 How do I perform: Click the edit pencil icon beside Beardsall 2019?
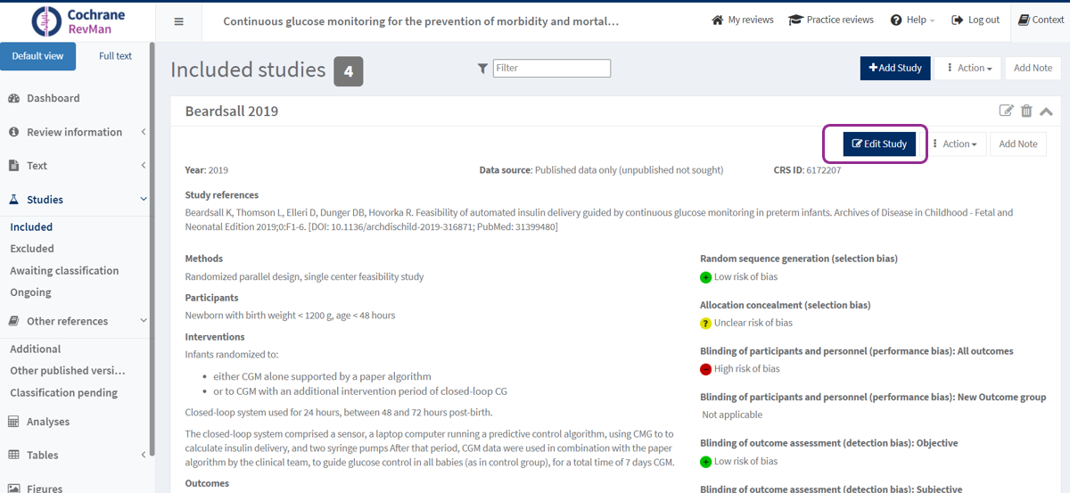[x=1006, y=111]
